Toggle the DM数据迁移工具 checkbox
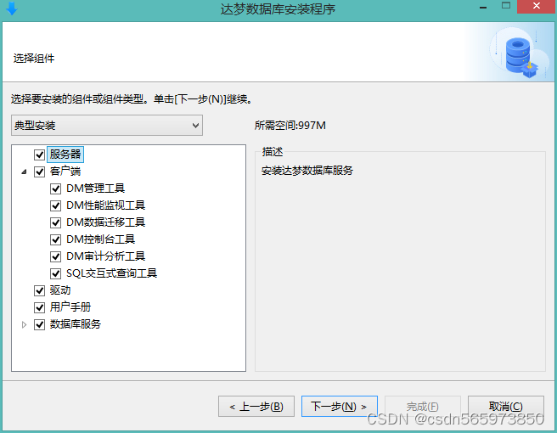 [56, 222]
